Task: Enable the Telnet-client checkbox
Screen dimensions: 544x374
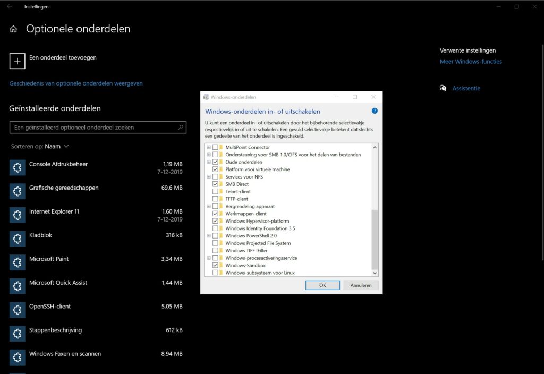Action: 215,191
